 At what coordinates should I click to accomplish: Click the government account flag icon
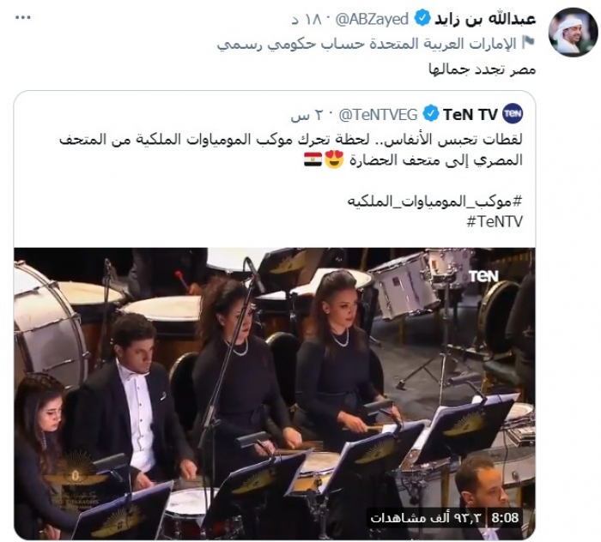[x=528, y=43]
